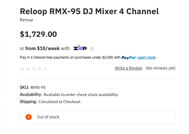189x134 pixels.
Task: Click the $1,729.00 price
Action: click(38, 34)
